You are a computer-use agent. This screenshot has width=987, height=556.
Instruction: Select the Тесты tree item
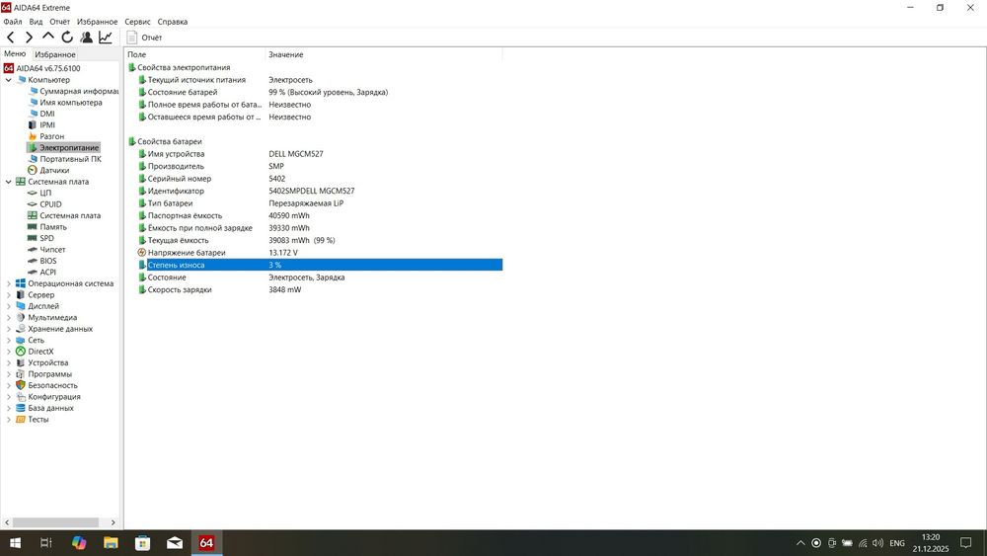pyautogui.click(x=38, y=420)
